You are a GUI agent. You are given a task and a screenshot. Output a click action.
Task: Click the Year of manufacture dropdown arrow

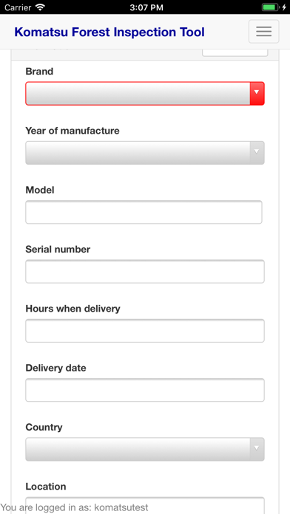(257, 153)
